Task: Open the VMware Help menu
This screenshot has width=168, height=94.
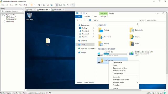Action: [x=26, y=5]
